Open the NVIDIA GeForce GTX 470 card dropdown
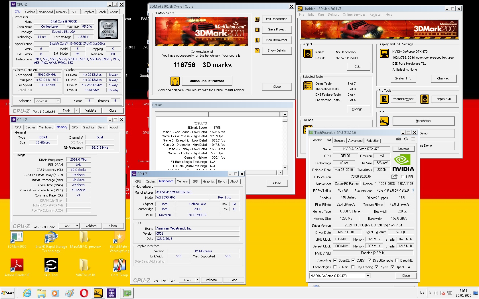Screen dimensions: 479x299 tap(368, 276)
